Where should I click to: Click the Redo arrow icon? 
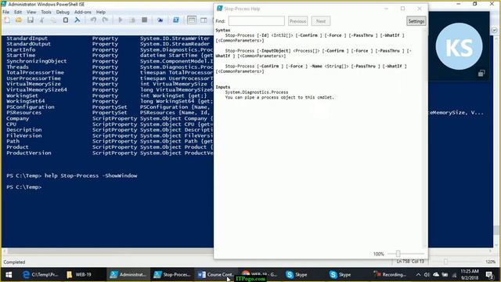point(105,20)
